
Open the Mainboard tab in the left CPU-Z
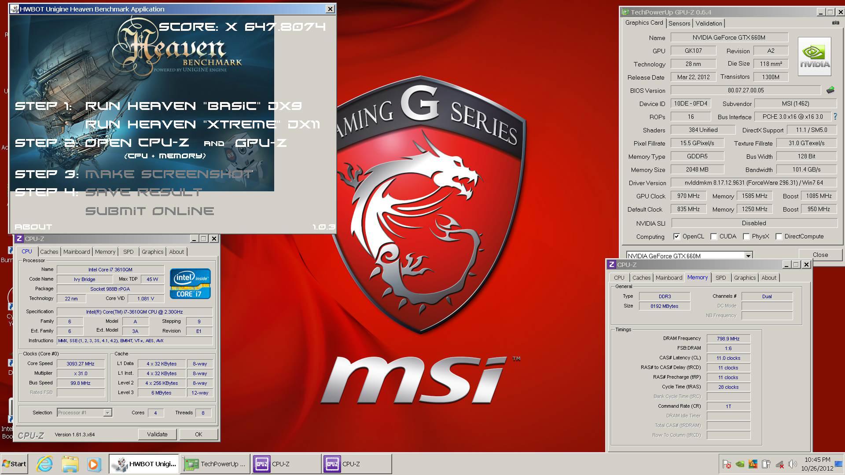coord(77,252)
